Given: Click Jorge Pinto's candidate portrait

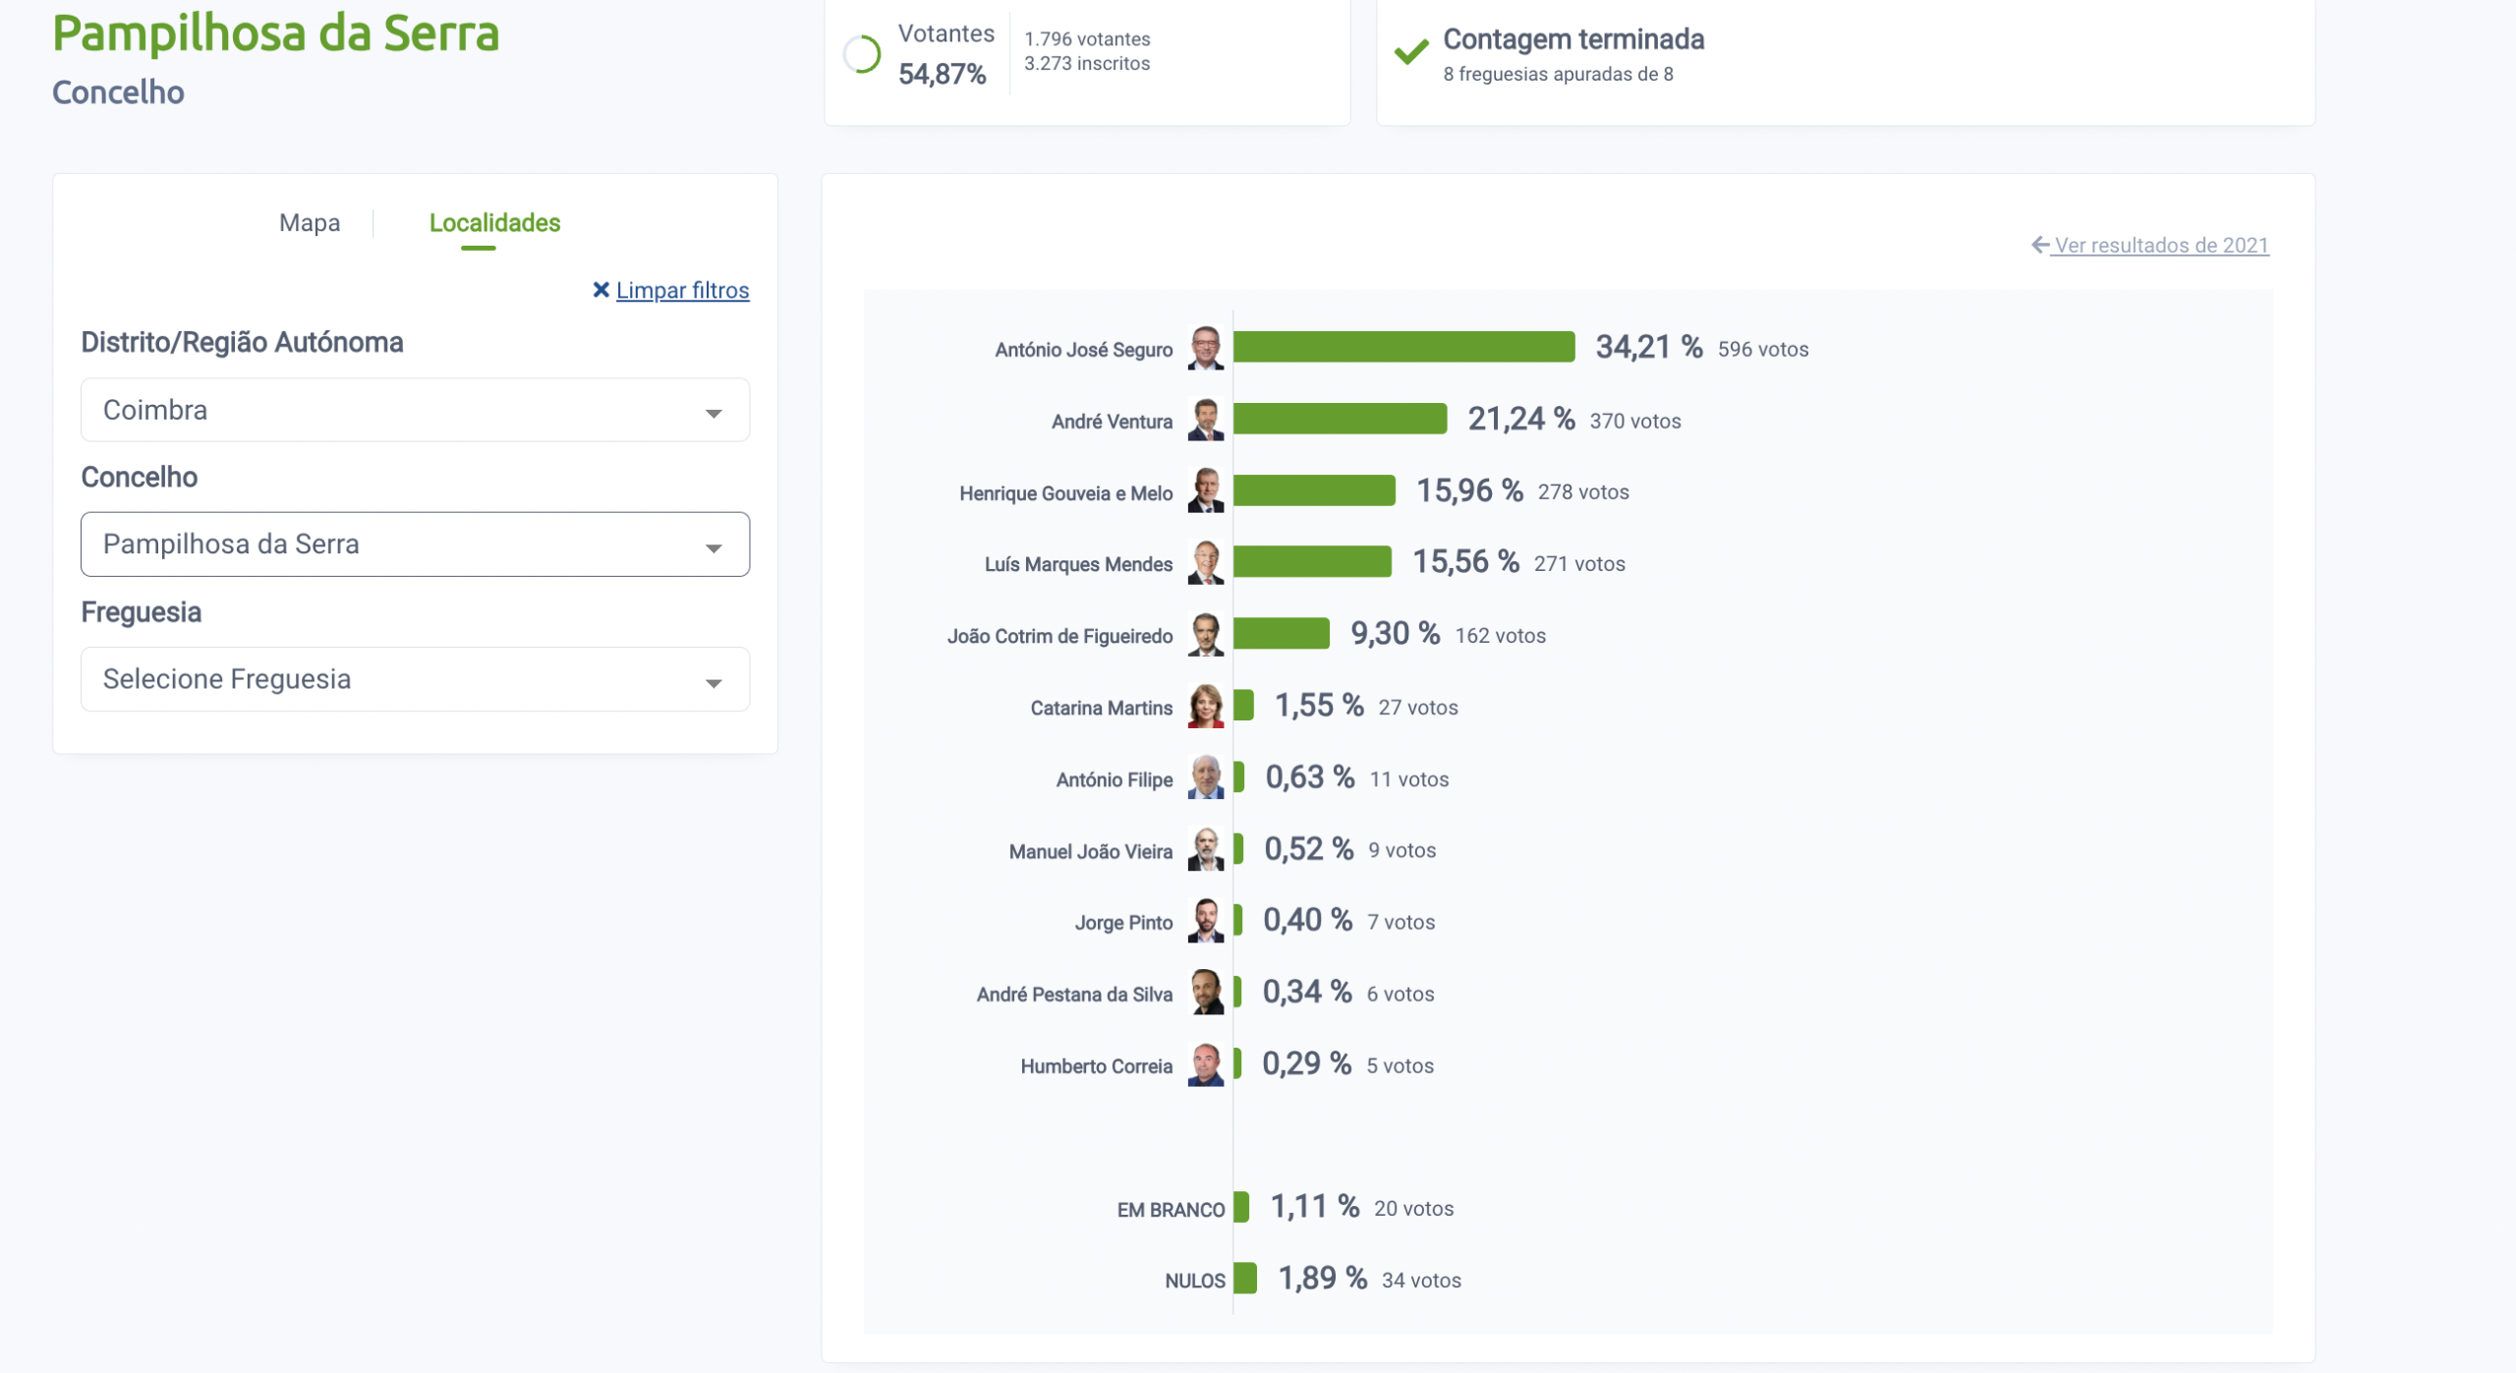Looking at the screenshot, I should point(1205,921).
